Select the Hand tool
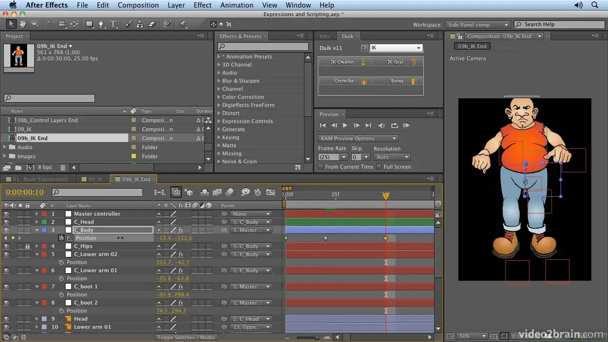The width and height of the screenshot is (608, 342). pos(22,24)
